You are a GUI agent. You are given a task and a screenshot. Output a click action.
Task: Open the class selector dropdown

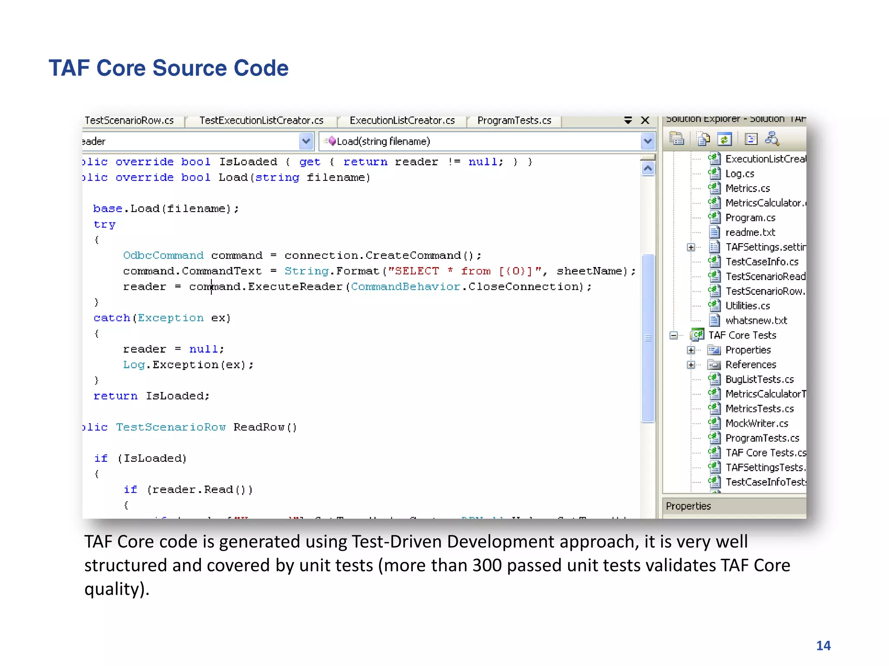coord(306,141)
